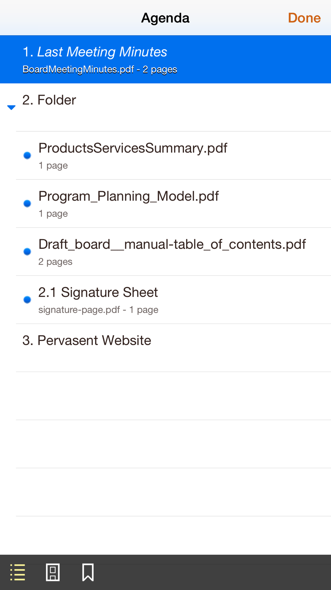This screenshot has width=331, height=590.
Task: Click blue unread dot beside Program_Planning_Model.pdf
Action: (x=27, y=203)
